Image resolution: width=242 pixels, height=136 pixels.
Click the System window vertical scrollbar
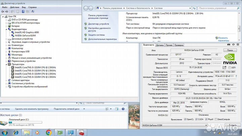239,27
